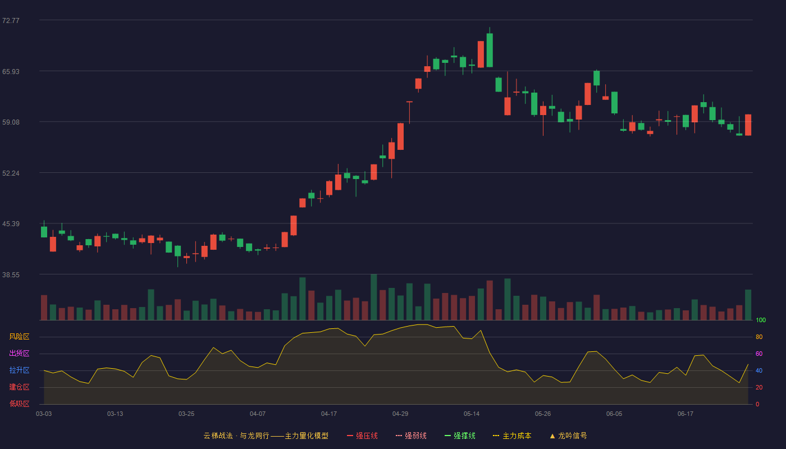Click the 72.77 price axis label

(x=11, y=20)
